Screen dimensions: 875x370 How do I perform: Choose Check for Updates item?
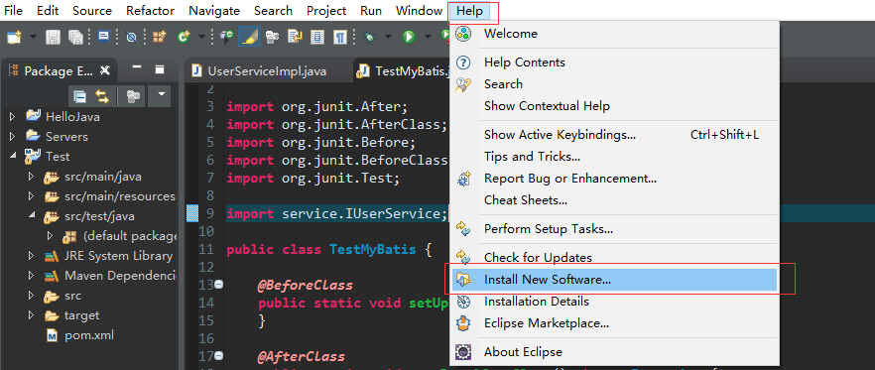[614, 258]
